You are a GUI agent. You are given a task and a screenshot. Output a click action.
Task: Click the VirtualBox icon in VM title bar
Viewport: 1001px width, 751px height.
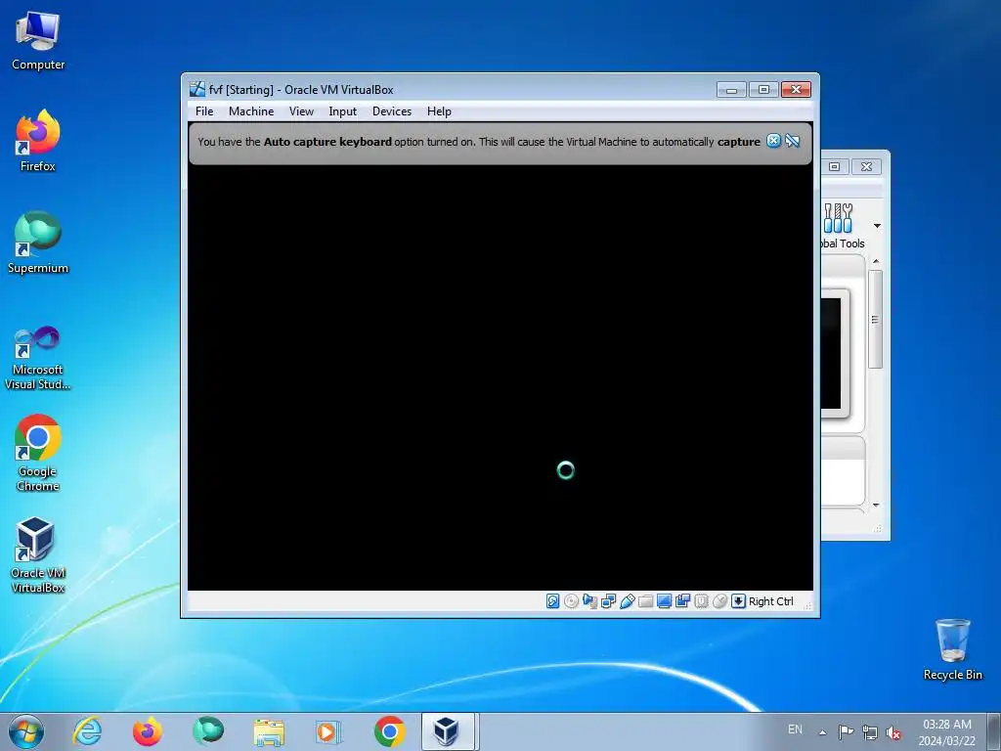coord(197,89)
